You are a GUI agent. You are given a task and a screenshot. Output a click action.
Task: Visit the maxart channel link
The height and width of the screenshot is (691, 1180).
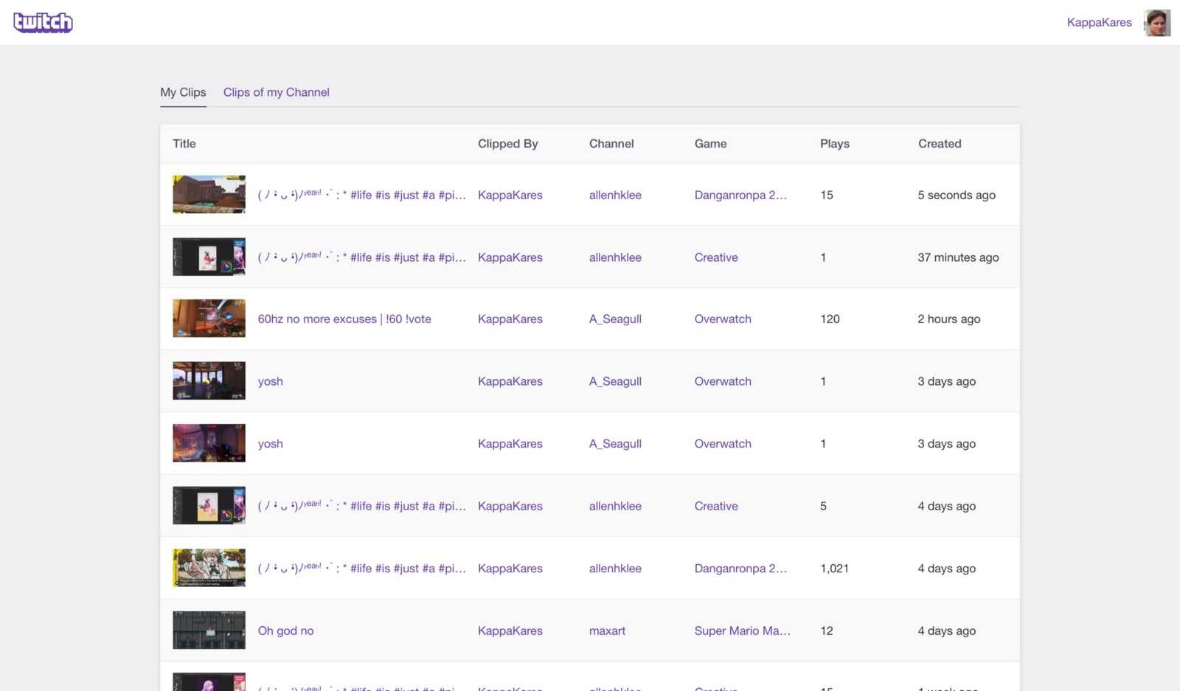(x=607, y=631)
